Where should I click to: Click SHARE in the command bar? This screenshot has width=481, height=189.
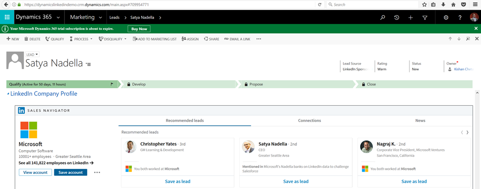[x=212, y=39]
